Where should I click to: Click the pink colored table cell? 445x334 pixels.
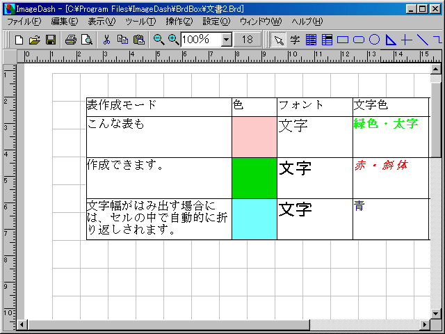point(254,137)
